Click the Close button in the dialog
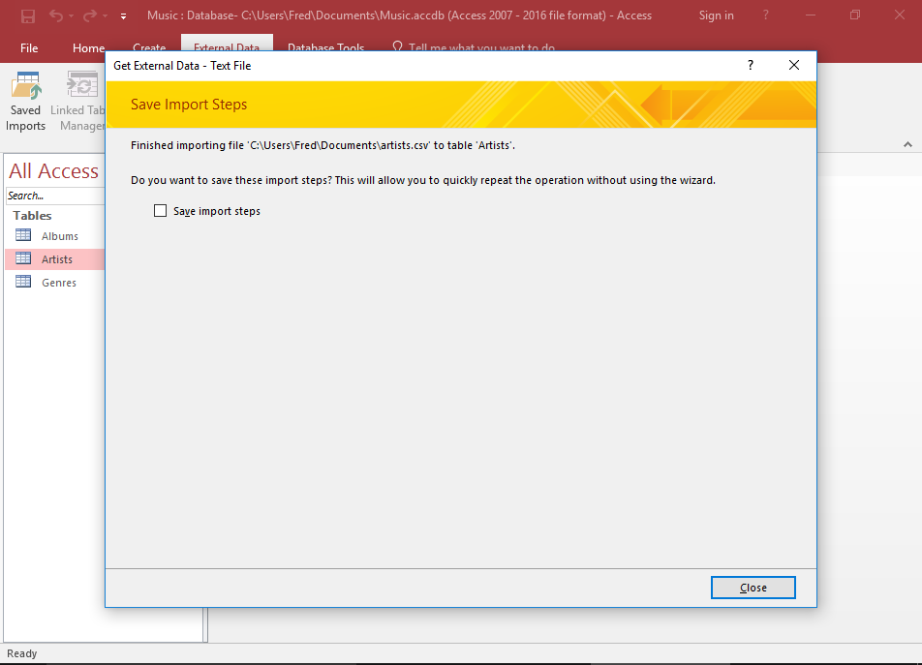Viewport: 922px width, 665px height. pos(753,588)
